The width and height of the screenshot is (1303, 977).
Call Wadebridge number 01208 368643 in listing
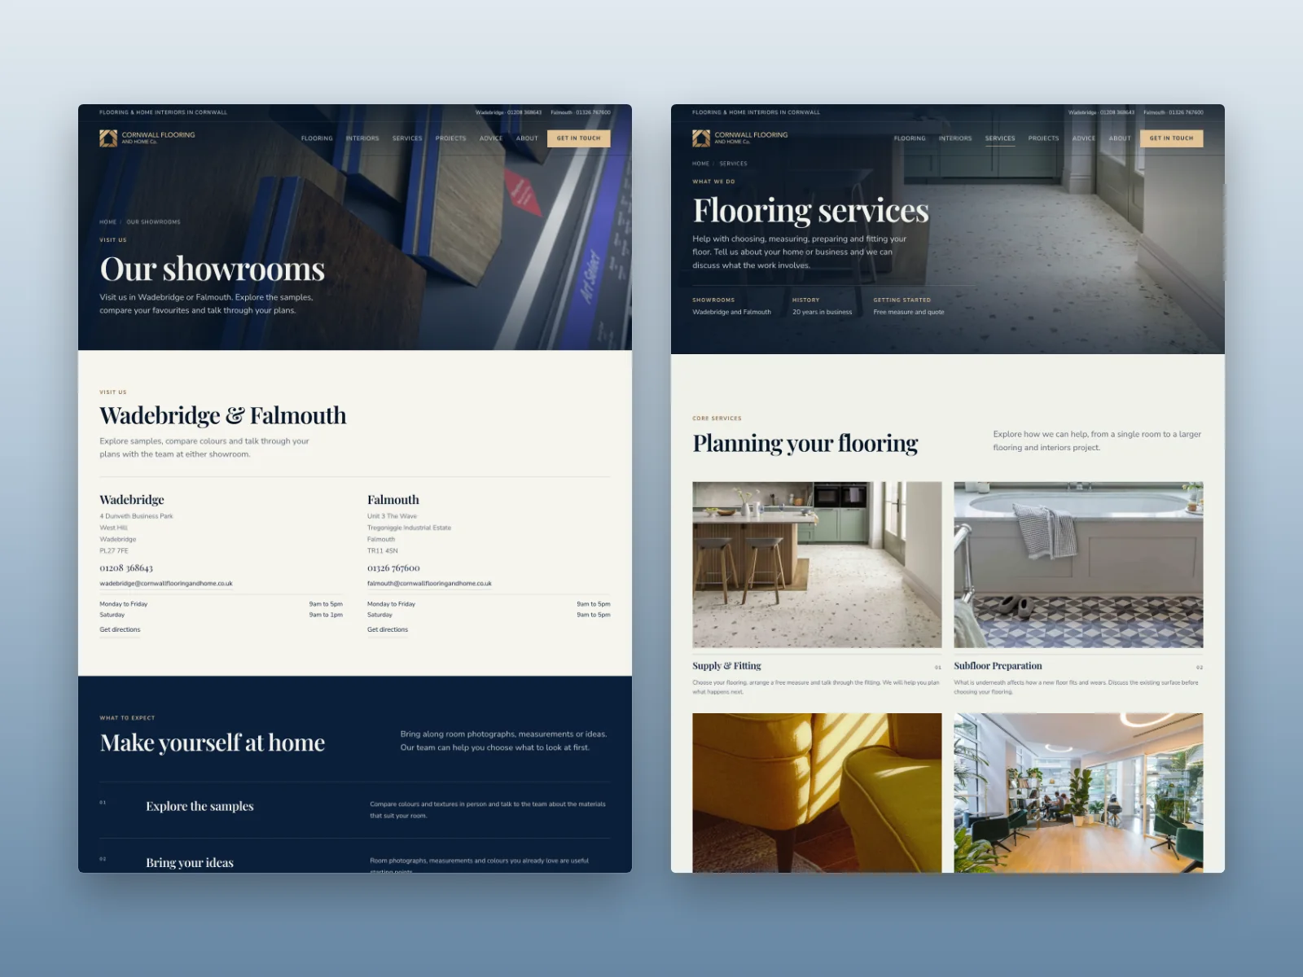click(126, 567)
